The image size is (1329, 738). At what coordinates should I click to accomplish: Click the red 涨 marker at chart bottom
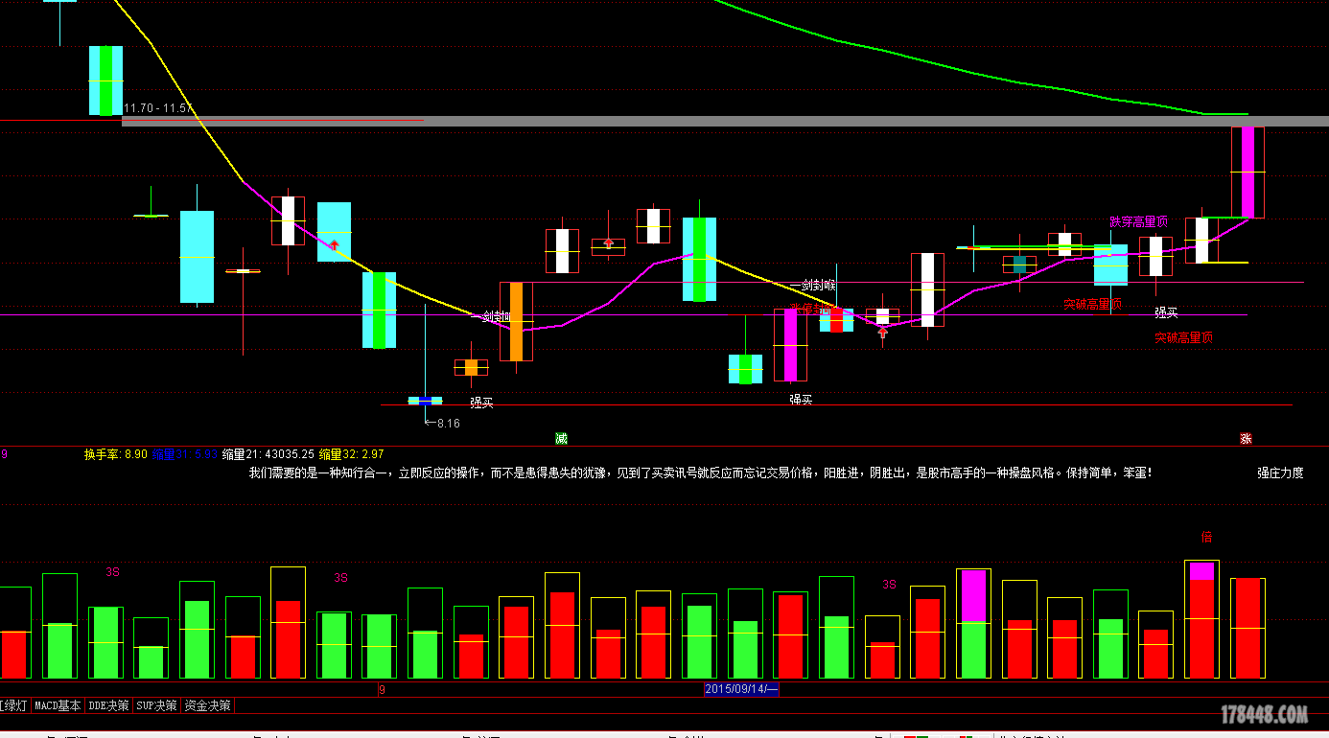[1246, 439]
